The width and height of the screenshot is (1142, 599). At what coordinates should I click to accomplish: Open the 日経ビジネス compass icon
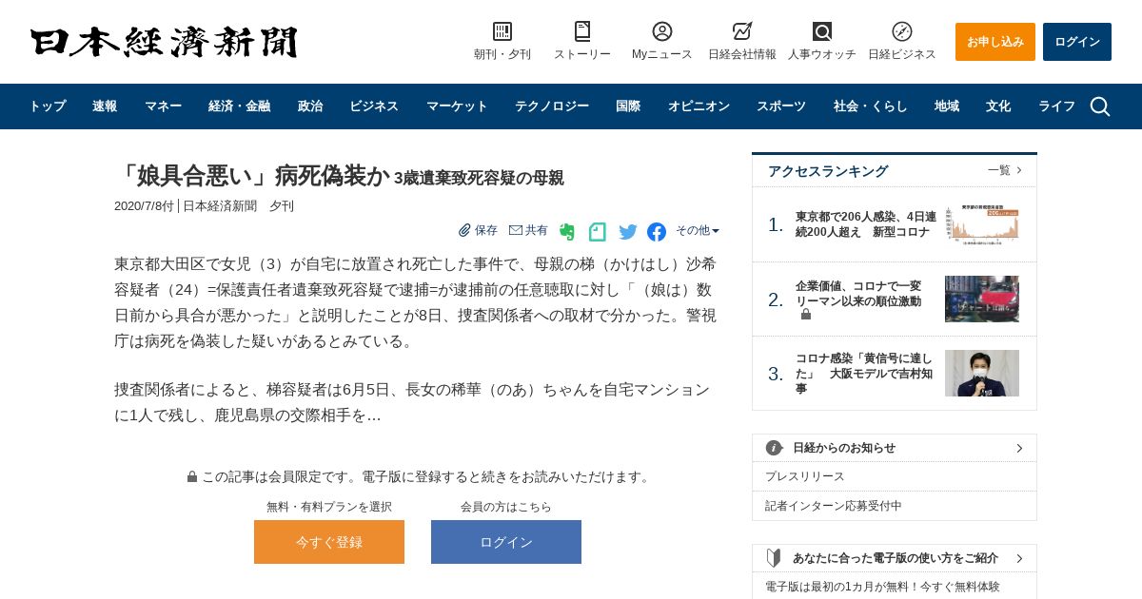point(902,31)
